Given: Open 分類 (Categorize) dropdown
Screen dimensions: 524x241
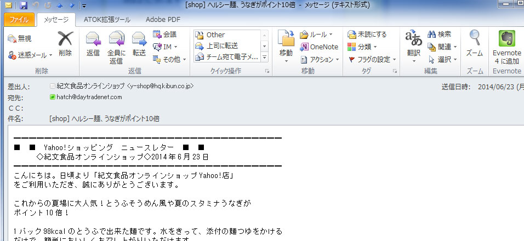Looking at the screenshot, I should [362, 47].
